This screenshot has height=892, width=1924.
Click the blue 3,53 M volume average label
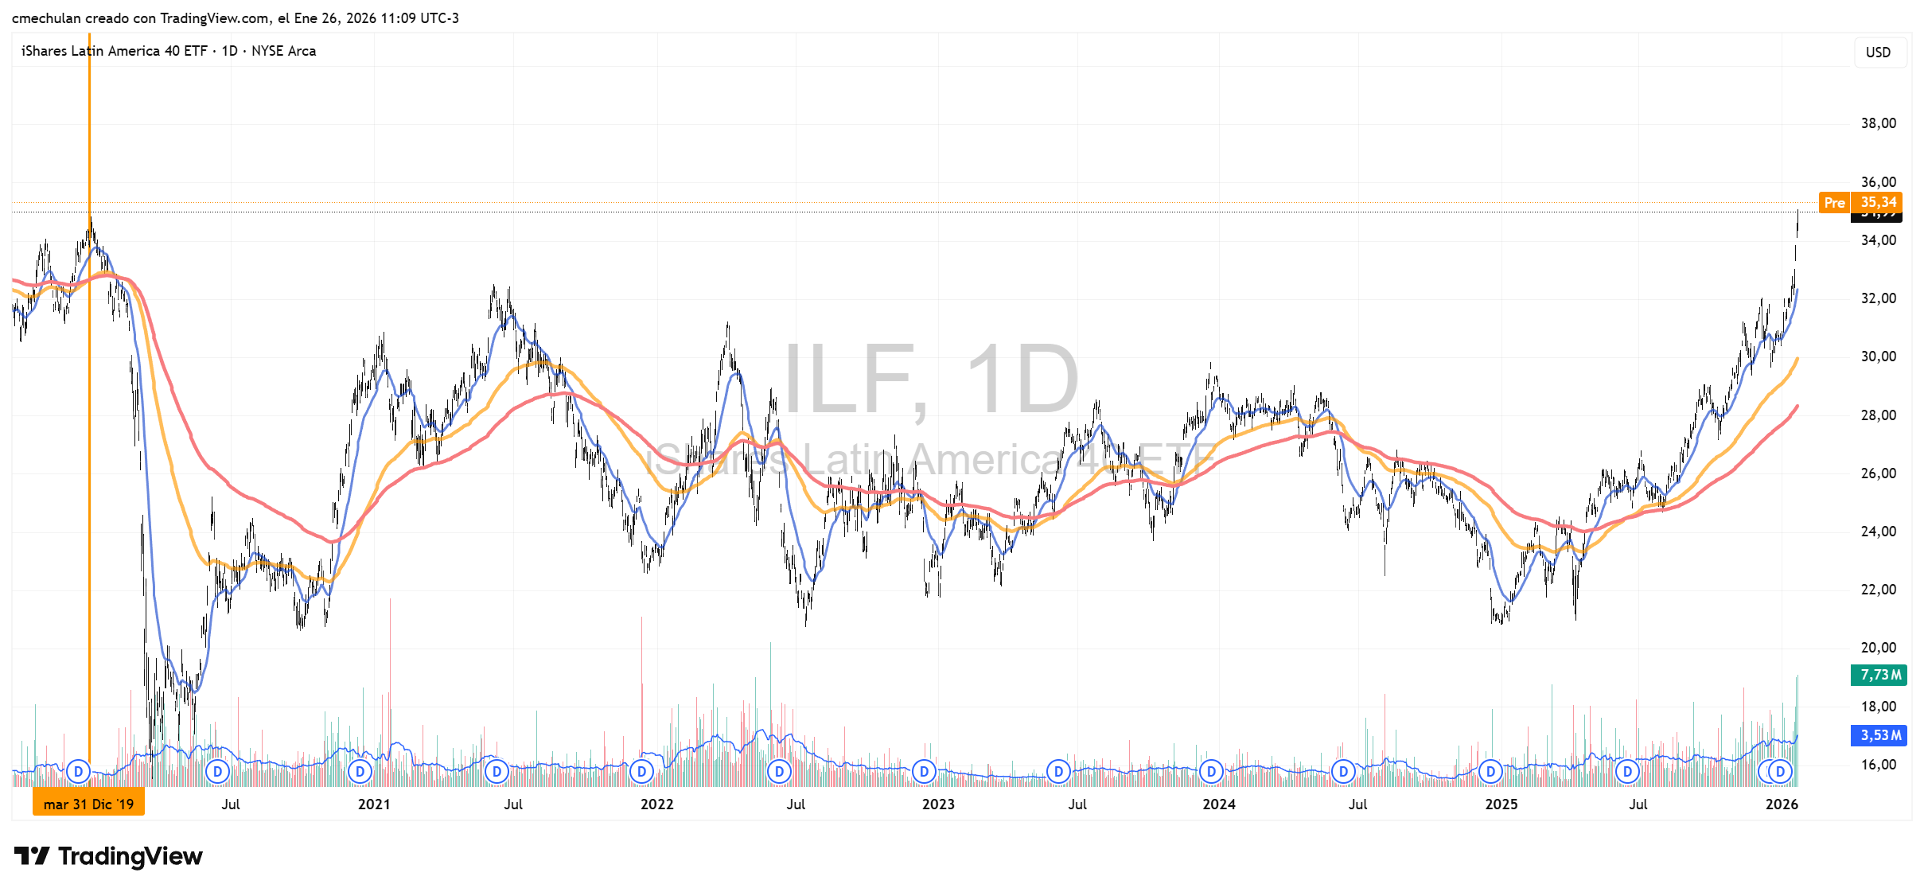point(1879,735)
